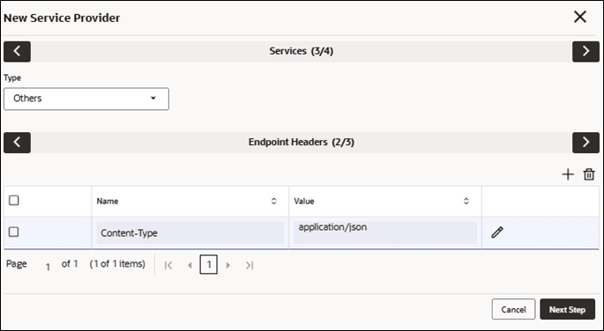Select all rows checkbox in table header
Viewport: 604px width, 331px height.
14,201
